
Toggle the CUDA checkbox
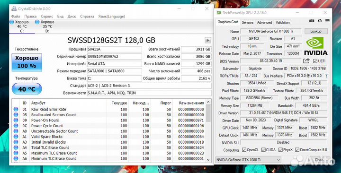pyautogui.click(x=263, y=150)
